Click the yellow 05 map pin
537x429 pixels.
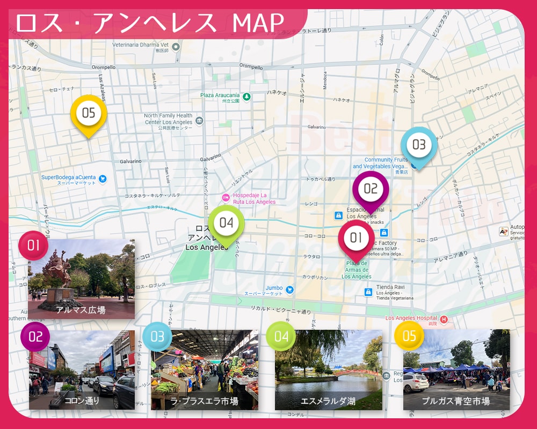click(89, 113)
